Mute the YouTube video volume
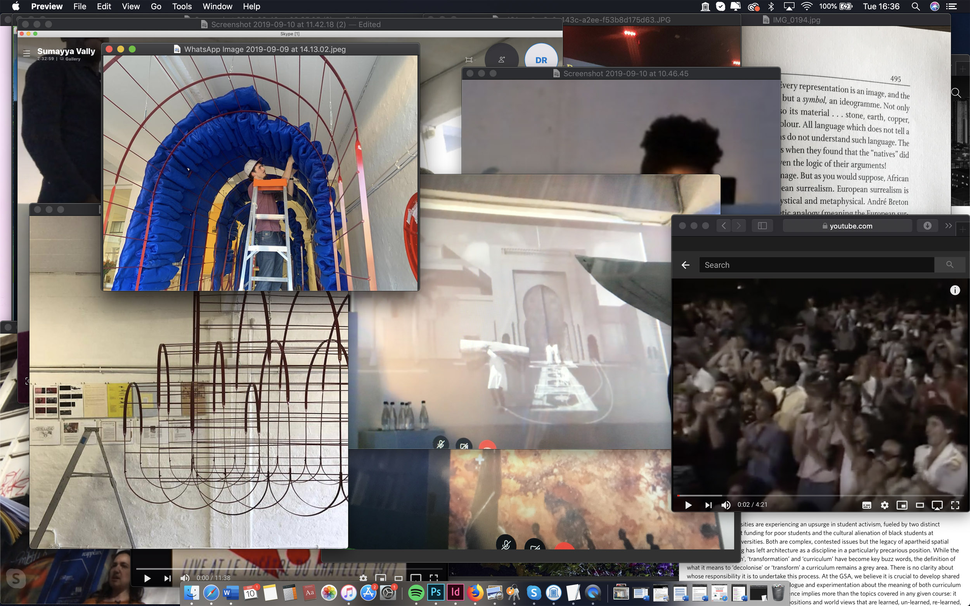This screenshot has width=970, height=606. coord(726,505)
